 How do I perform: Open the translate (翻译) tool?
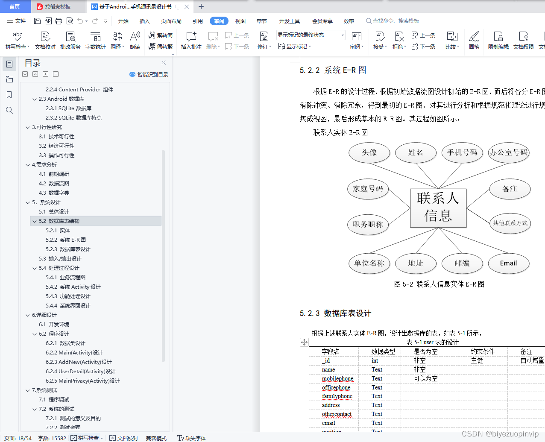coord(117,40)
